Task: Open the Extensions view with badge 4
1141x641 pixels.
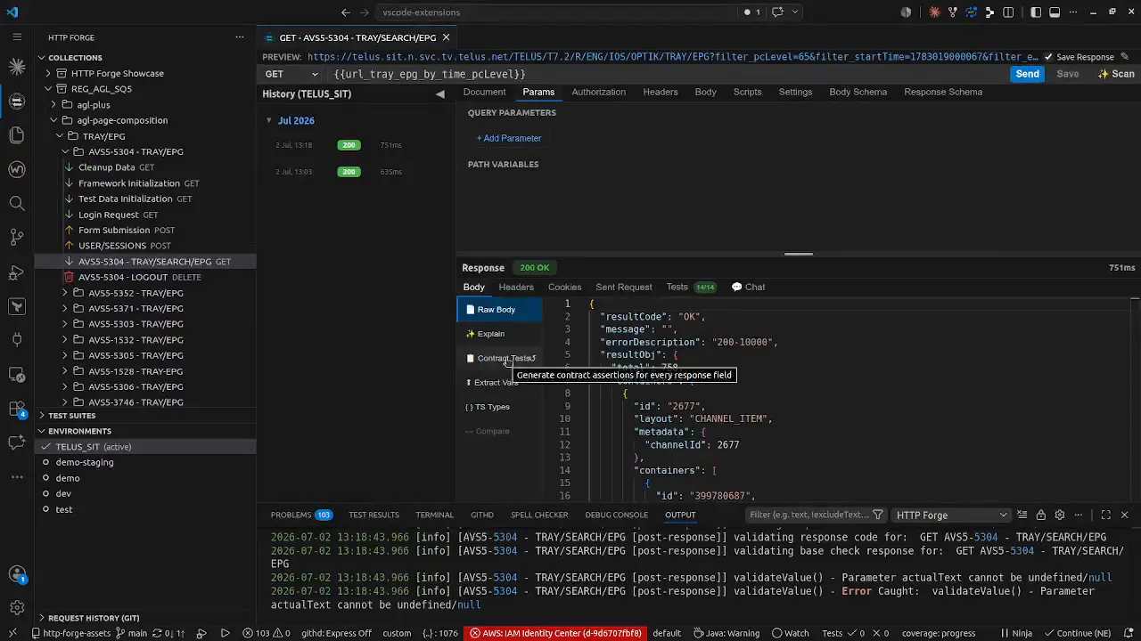Action: point(16,409)
